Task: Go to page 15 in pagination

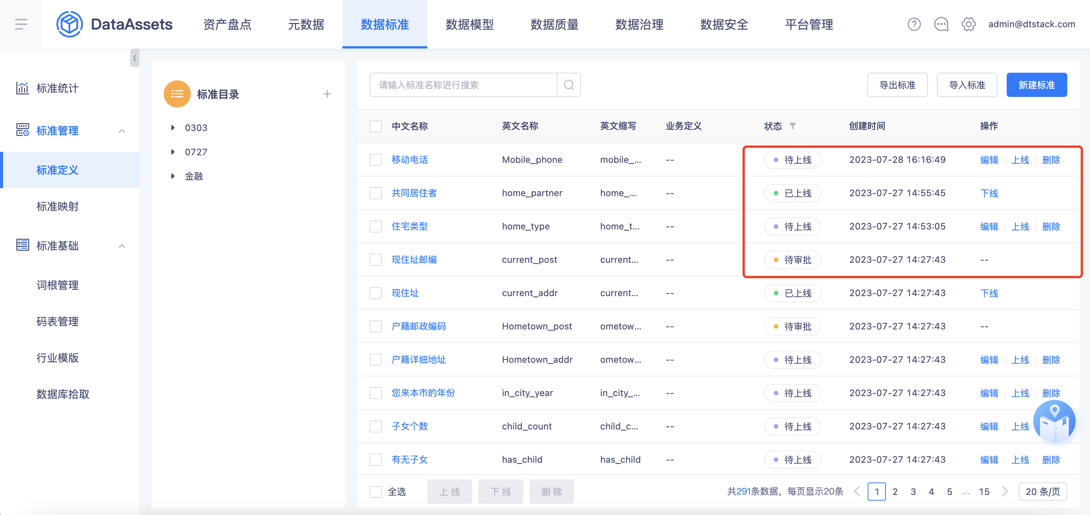Action: click(x=984, y=491)
